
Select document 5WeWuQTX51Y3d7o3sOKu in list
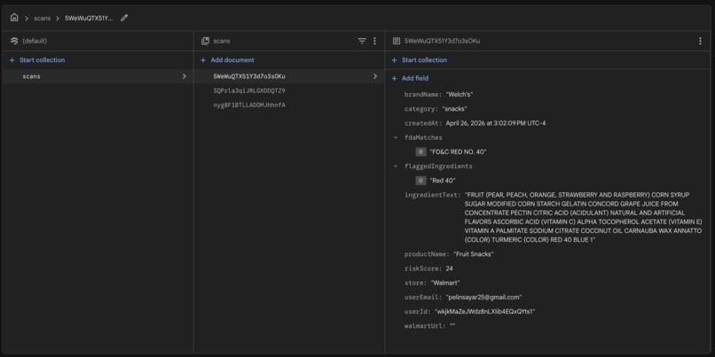[x=249, y=76]
